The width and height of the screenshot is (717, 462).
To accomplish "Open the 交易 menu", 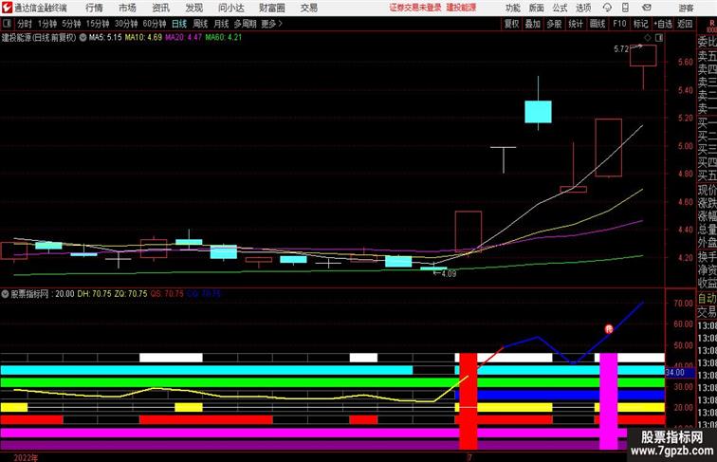I will [x=308, y=8].
